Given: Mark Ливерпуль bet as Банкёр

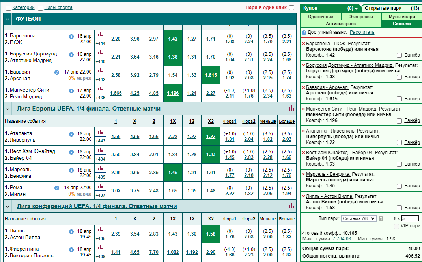Looking at the screenshot, I should click(400, 142).
